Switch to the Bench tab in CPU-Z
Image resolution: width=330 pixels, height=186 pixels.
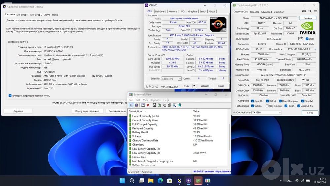coord(203,11)
